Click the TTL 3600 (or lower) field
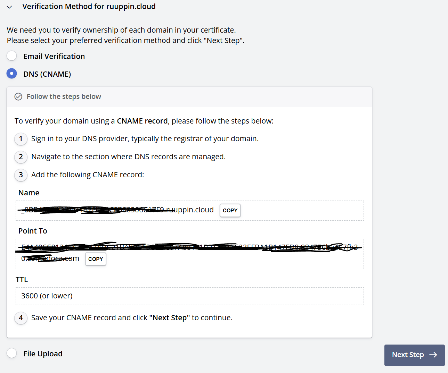The height and width of the screenshot is (373, 448). point(189,296)
